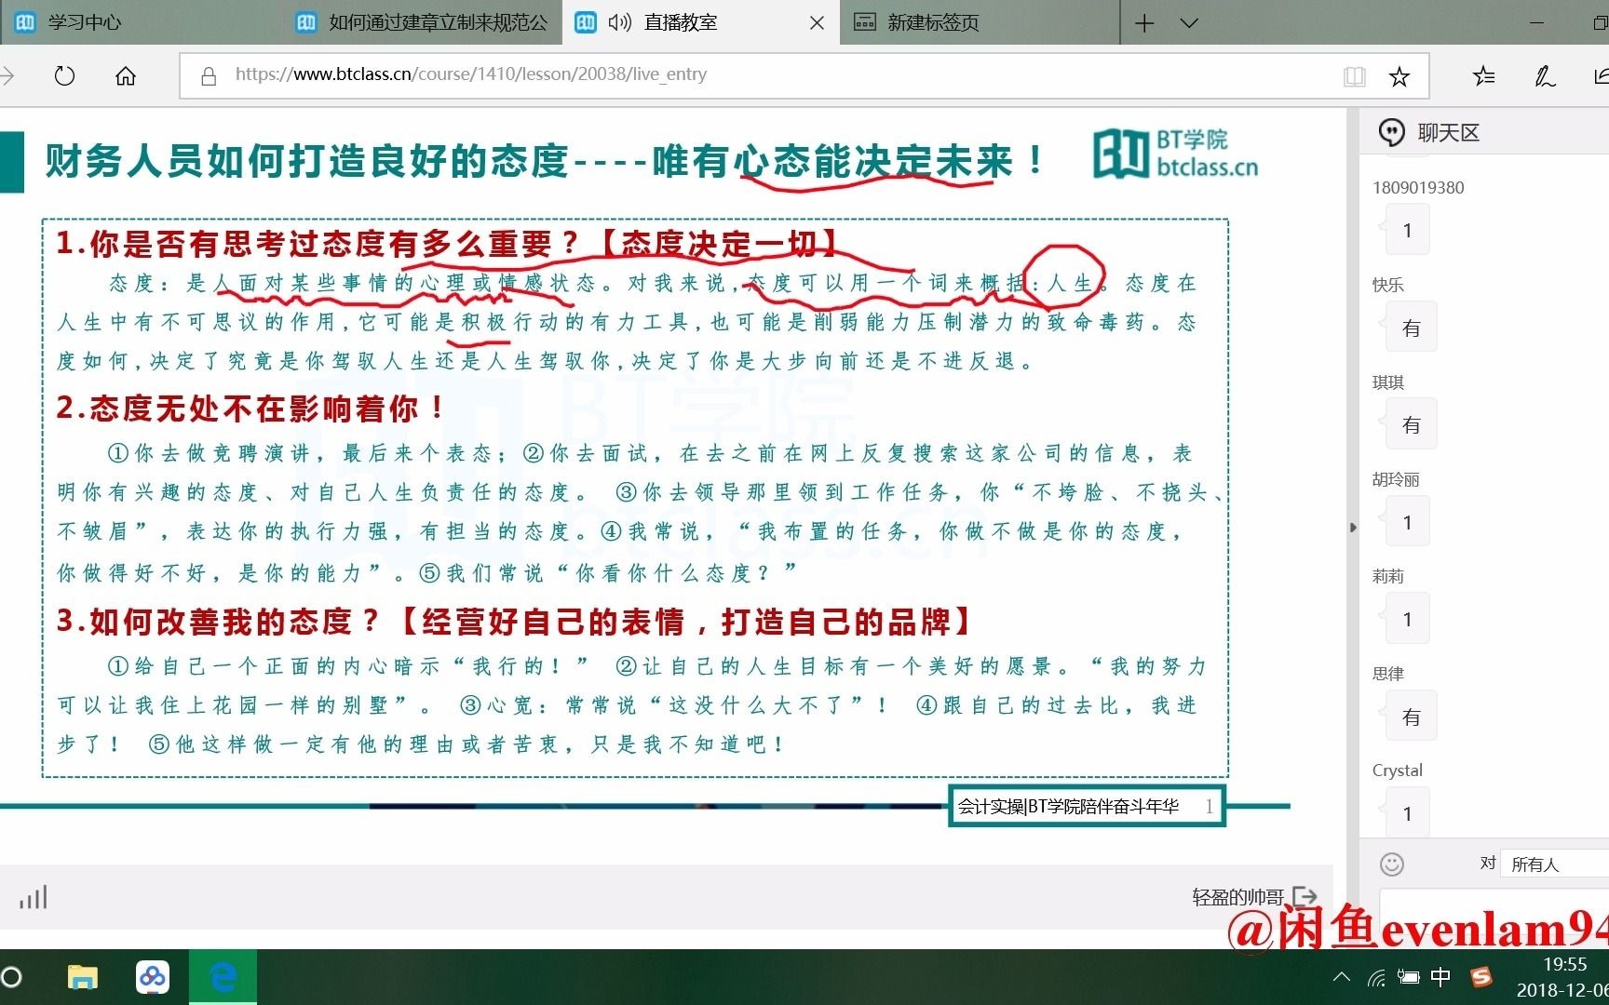This screenshot has width=1609, height=1005.
Task: Select the Crystal username in chat
Action: point(1397,770)
